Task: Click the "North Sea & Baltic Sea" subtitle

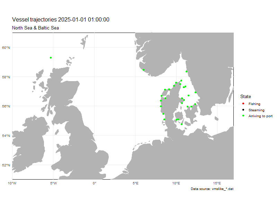Action: (35, 28)
